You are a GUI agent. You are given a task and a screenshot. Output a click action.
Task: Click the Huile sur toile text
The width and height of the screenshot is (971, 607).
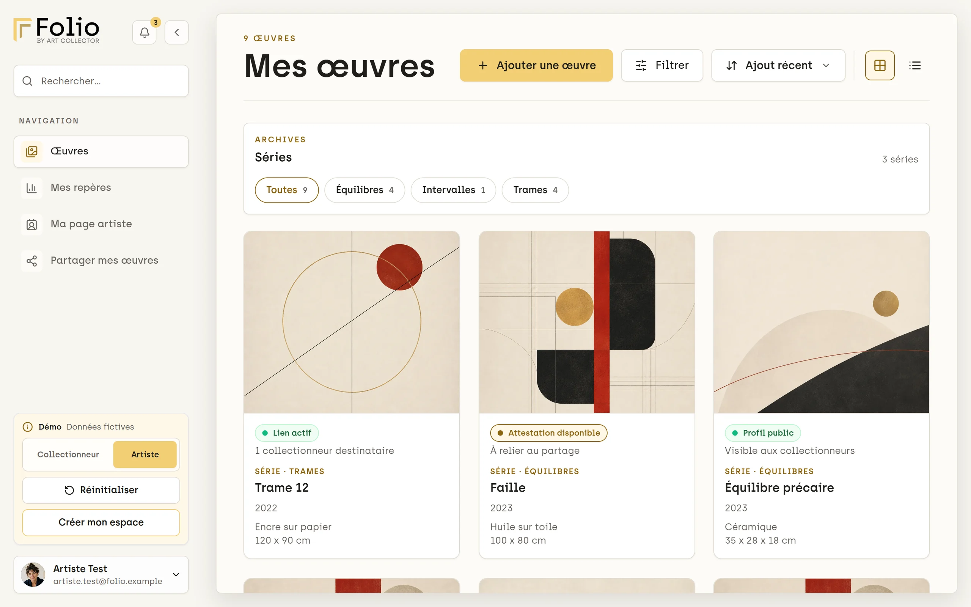(523, 527)
